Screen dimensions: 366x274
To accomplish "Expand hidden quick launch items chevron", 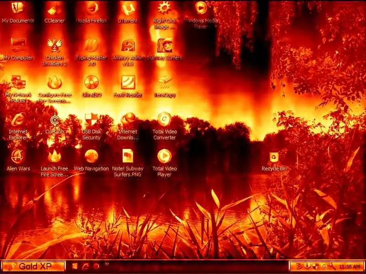I will pyautogui.click(x=107, y=264).
